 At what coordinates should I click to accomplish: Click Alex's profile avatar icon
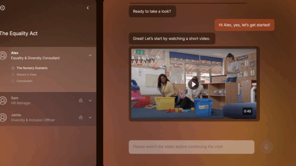pyautogui.click(x=3, y=55)
